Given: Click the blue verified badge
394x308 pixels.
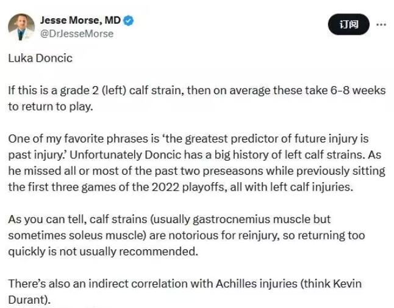Looking at the screenshot, I should tap(129, 21).
